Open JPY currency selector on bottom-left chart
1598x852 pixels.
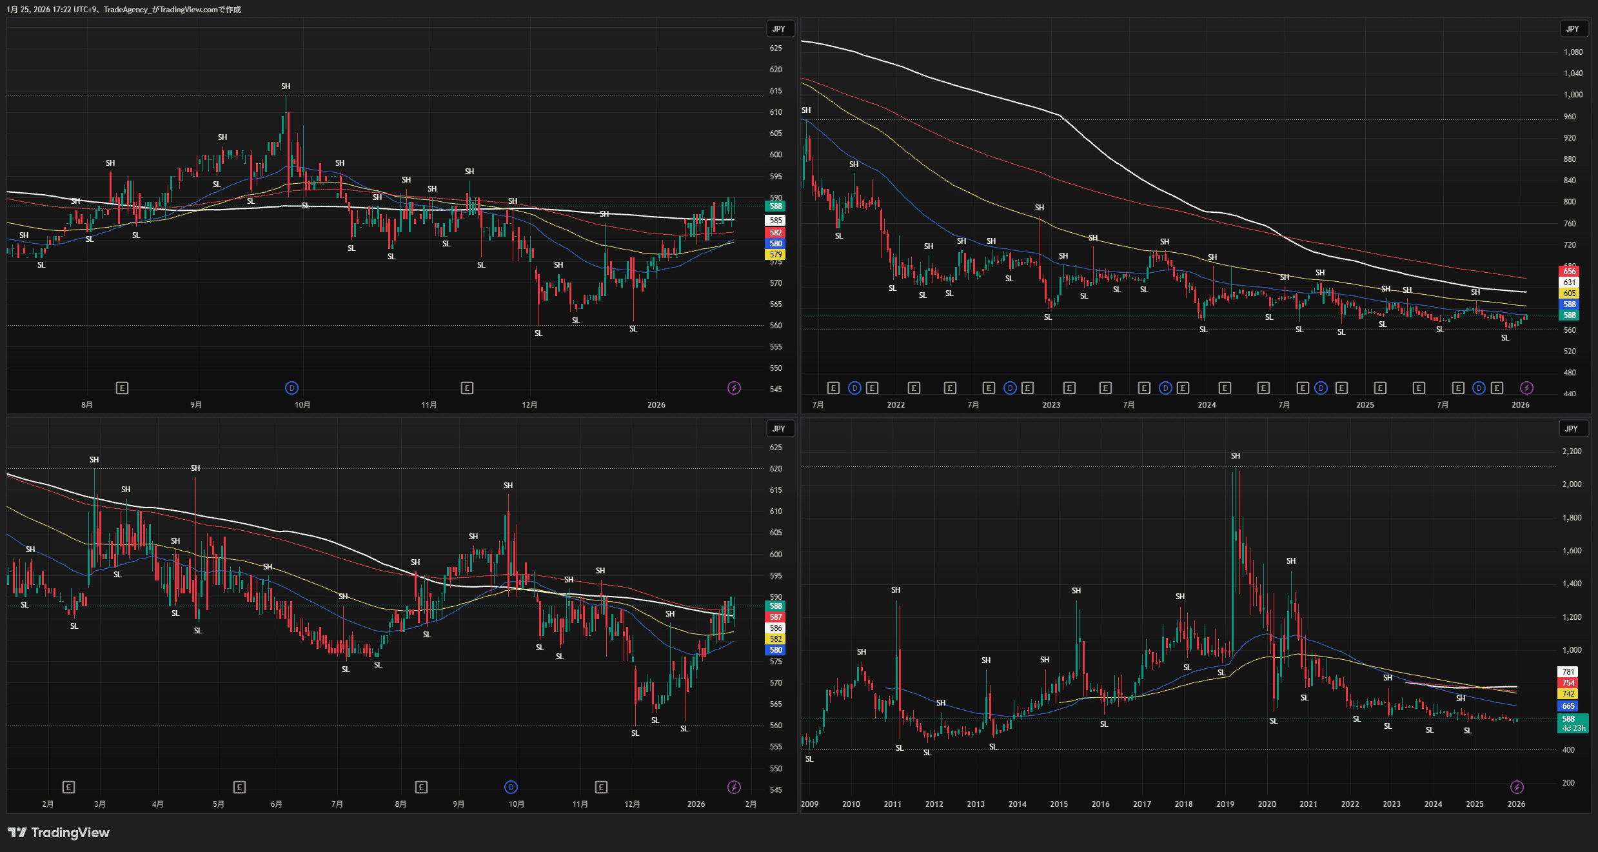click(x=779, y=428)
